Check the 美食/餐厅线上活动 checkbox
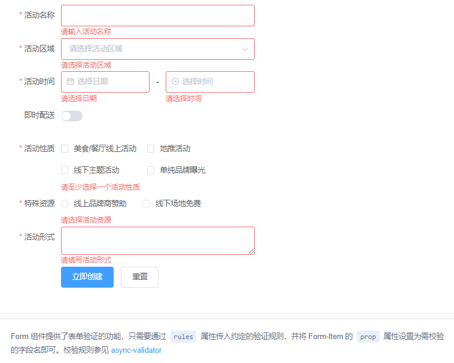The width and height of the screenshot is (454, 363). pyautogui.click(x=65, y=149)
